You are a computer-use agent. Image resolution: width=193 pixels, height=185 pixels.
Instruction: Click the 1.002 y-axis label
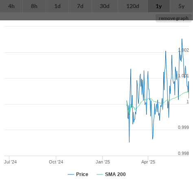pyautogui.click(x=183, y=50)
